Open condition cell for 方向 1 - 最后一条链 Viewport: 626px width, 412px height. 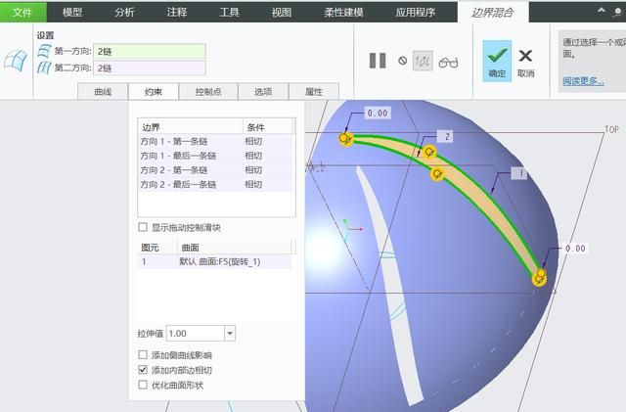click(x=267, y=156)
